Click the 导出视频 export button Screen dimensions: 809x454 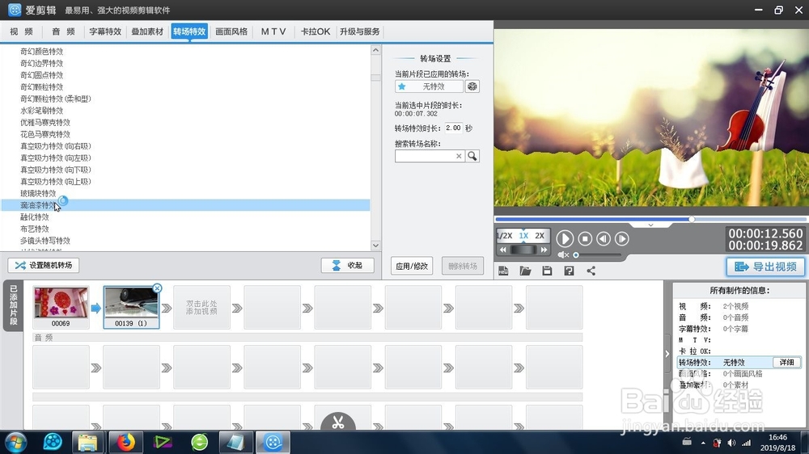pyautogui.click(x=765, y=267)
